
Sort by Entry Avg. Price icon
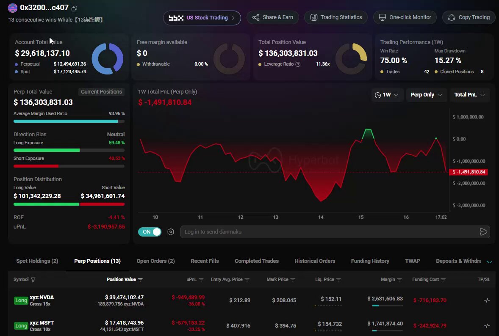point(247,280)
